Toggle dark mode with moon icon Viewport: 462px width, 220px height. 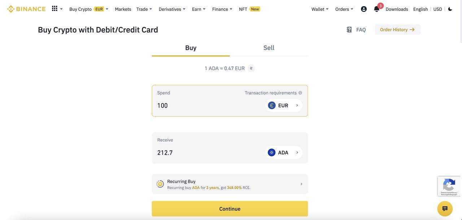(x=450, y=9)
